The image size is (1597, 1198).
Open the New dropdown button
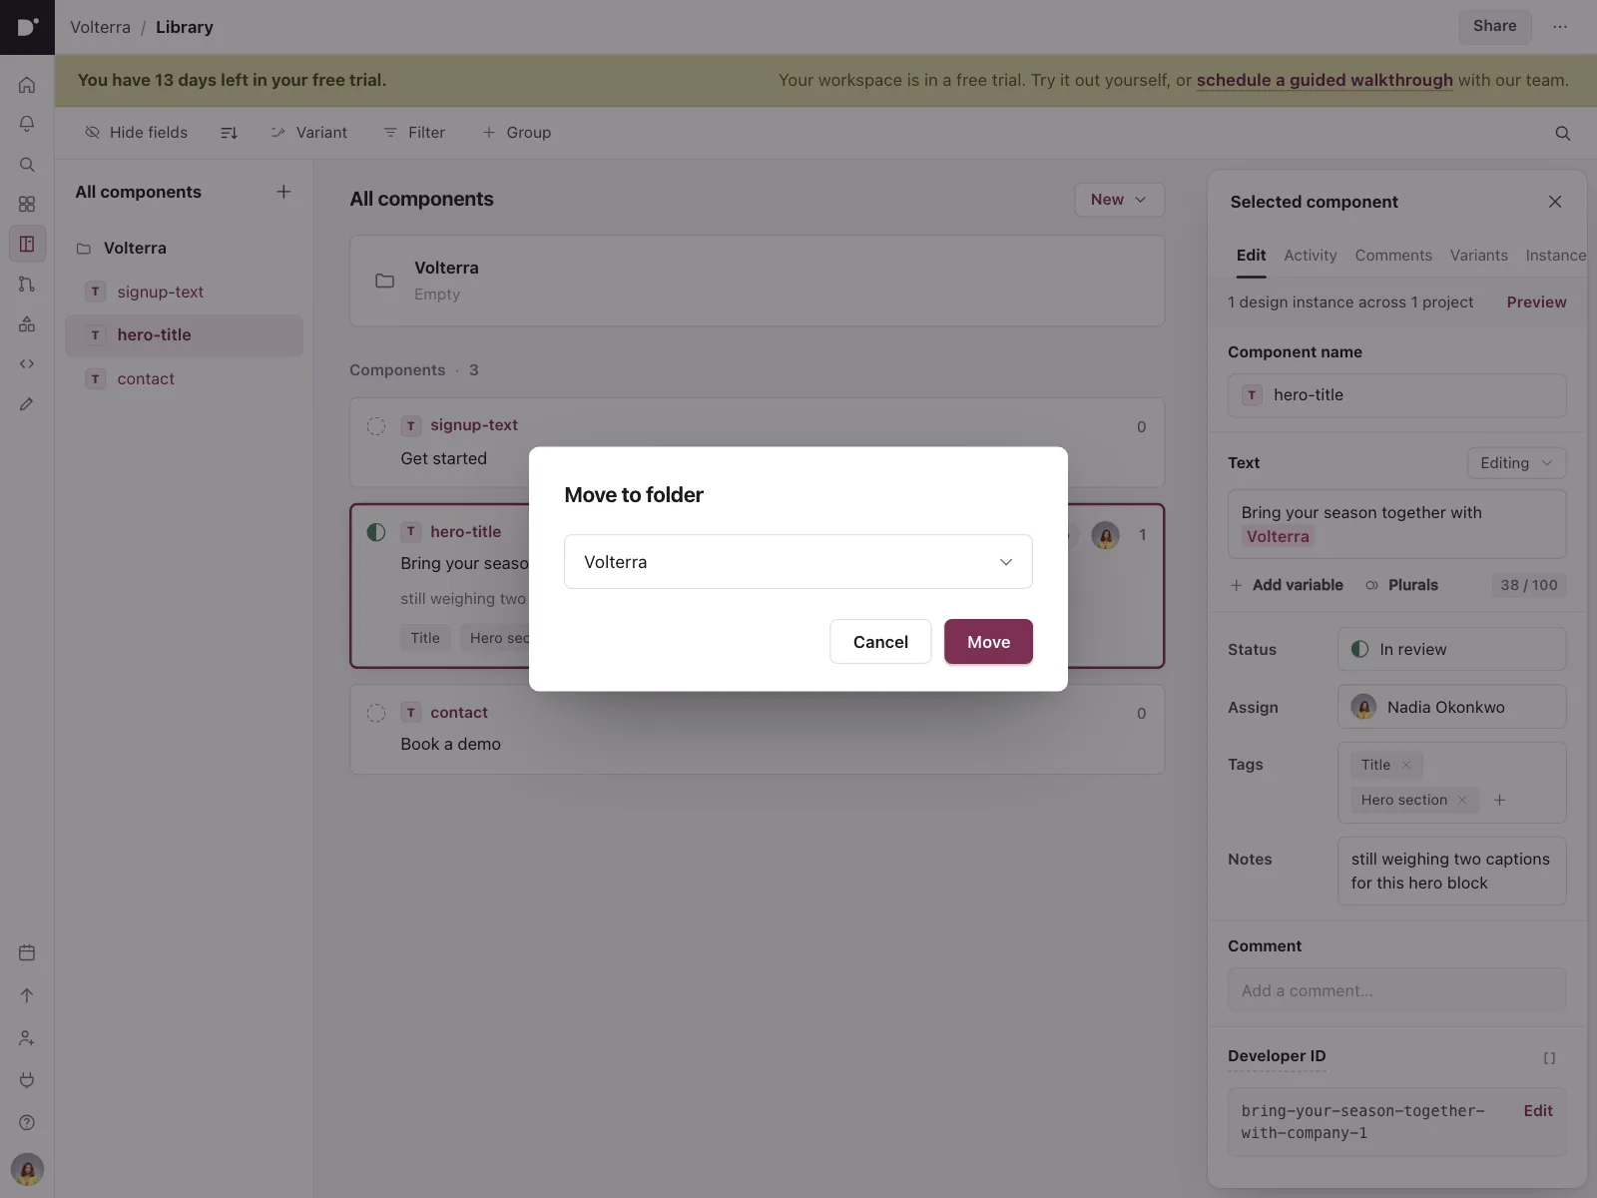[1119, 200]
